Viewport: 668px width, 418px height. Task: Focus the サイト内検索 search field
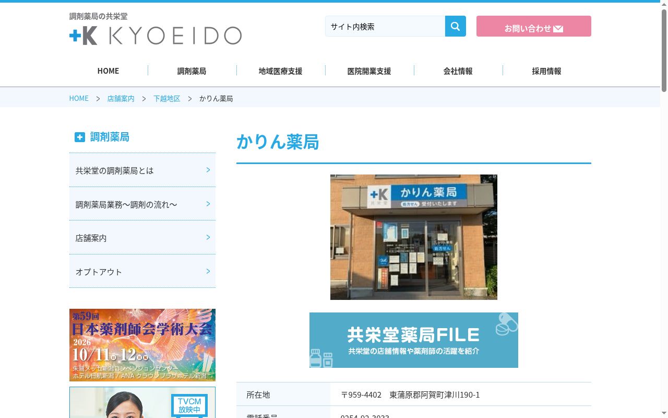click(x=385, y=26)
